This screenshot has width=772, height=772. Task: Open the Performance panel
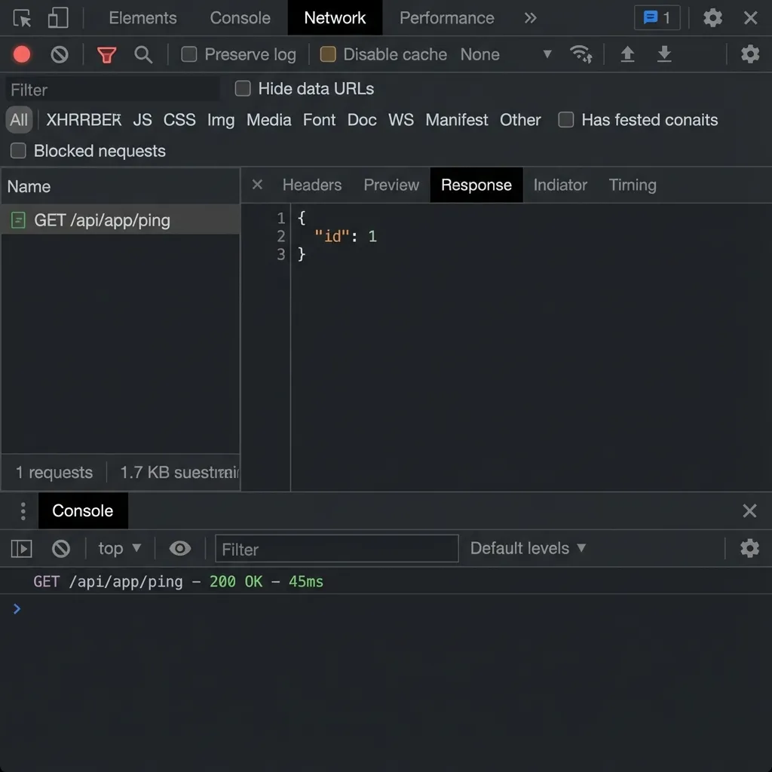coord(446,17)
